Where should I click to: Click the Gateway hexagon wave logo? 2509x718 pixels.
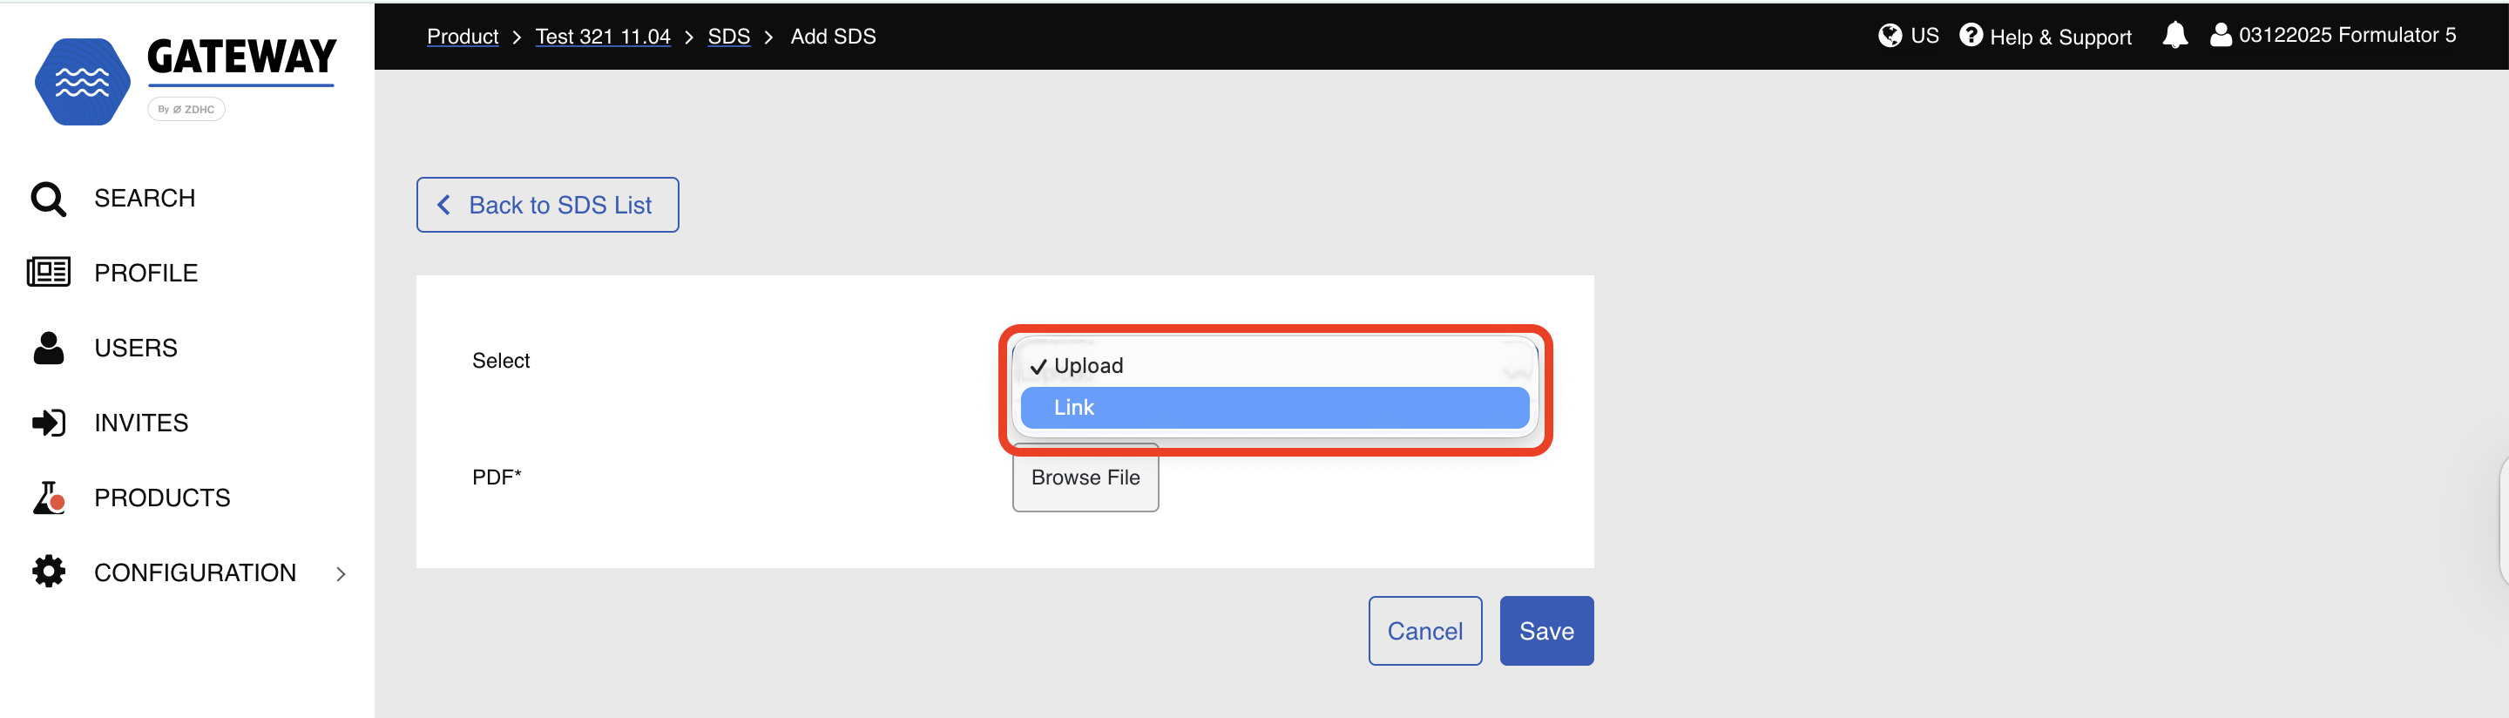pos(83,82)
